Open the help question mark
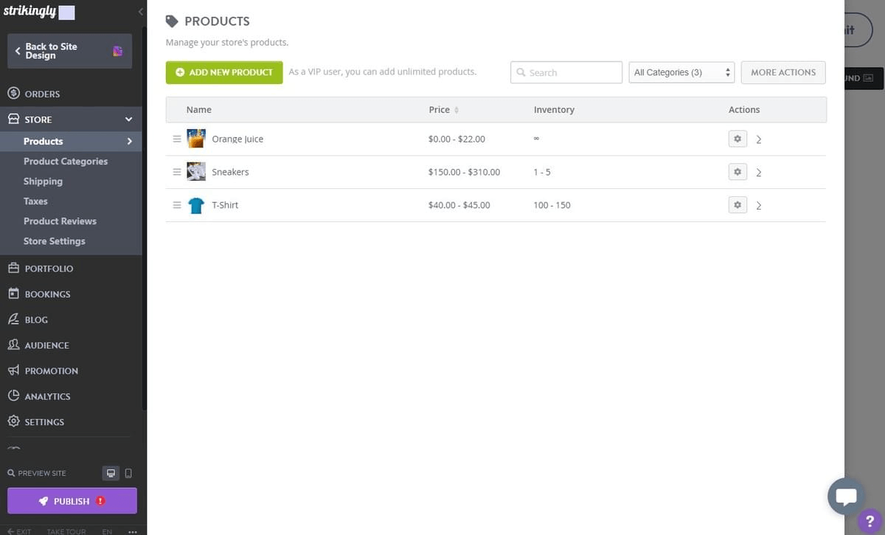885x535 pixels. pos(870,521)
